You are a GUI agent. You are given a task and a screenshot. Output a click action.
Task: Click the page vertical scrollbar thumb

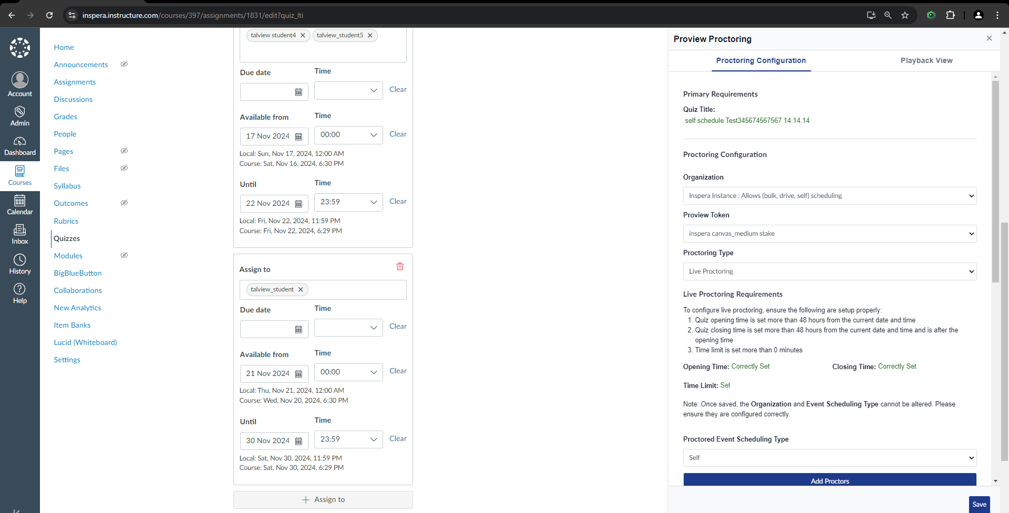click(x=1004, y=341)
